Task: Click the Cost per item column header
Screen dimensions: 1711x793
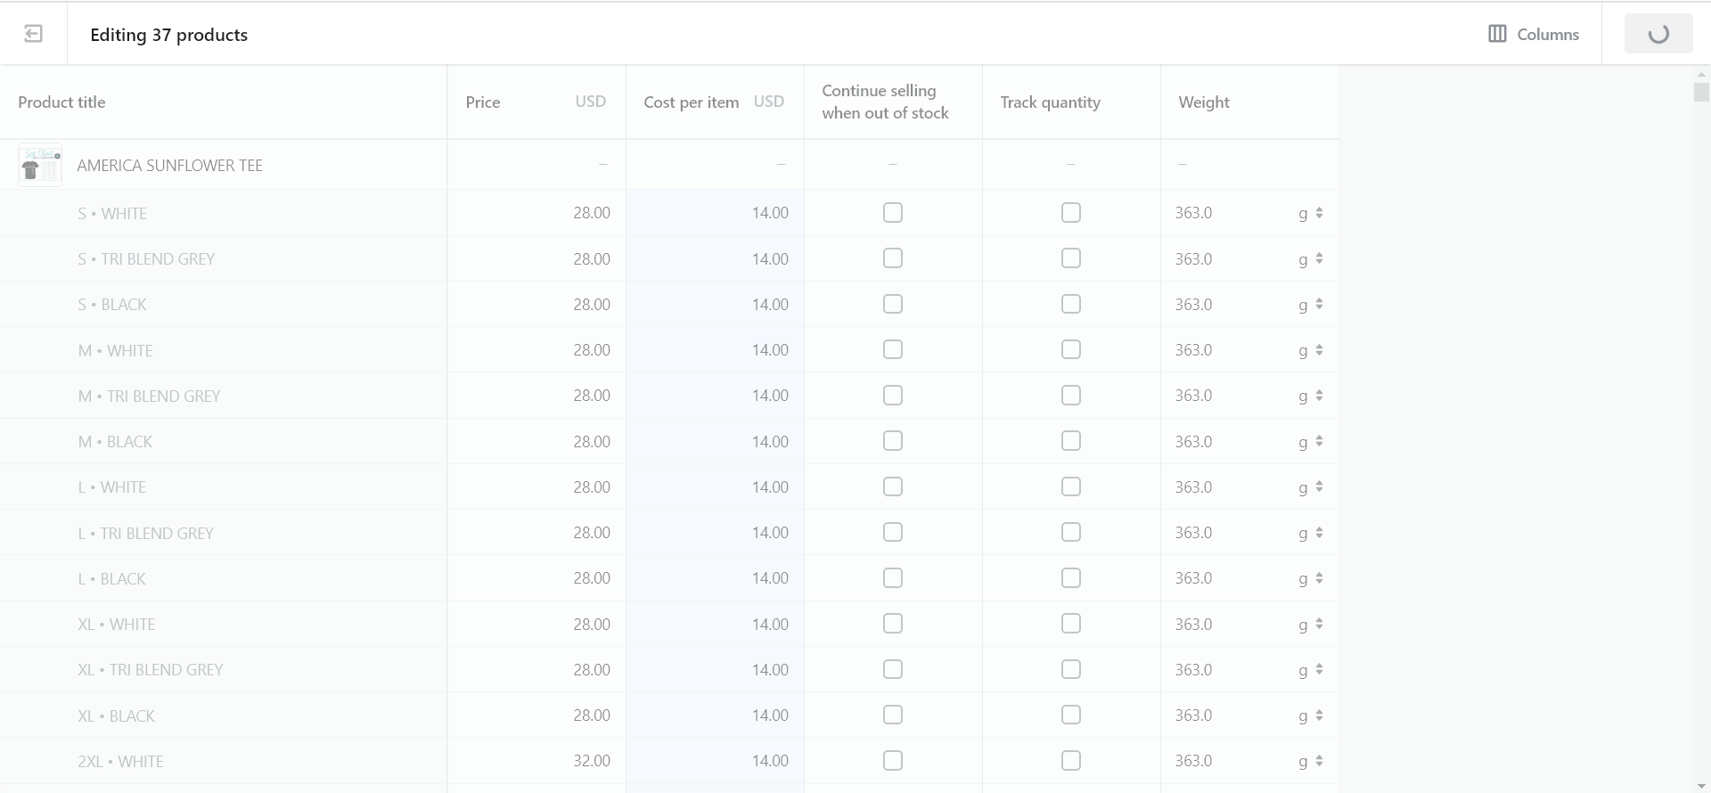Action: click(691, 102)
